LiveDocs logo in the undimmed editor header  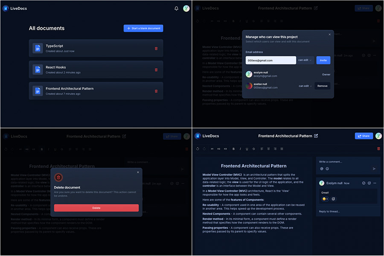207,136
